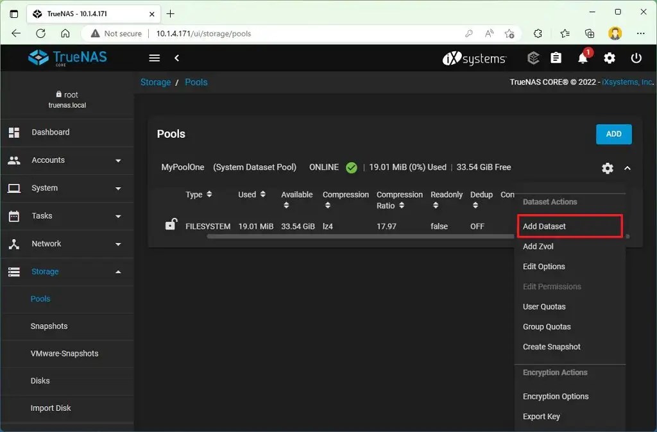Image resolution: width=657 pixels, height=432 pixels.
Task: Click the power/shutdown icon in the header
Action: click(636, 58)
